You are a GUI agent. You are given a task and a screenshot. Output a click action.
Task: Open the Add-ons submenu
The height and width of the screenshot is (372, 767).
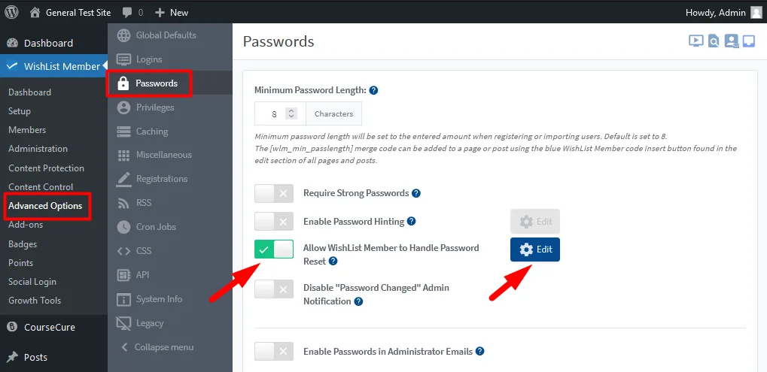tap(26, 225)
